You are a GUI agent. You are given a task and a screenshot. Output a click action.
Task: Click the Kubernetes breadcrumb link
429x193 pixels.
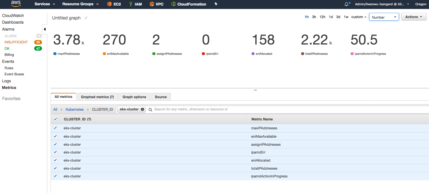tap(75, 110)
